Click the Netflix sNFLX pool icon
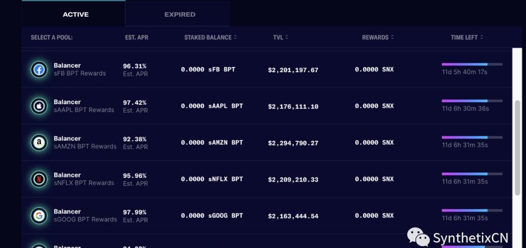 [x=39, y=179]
